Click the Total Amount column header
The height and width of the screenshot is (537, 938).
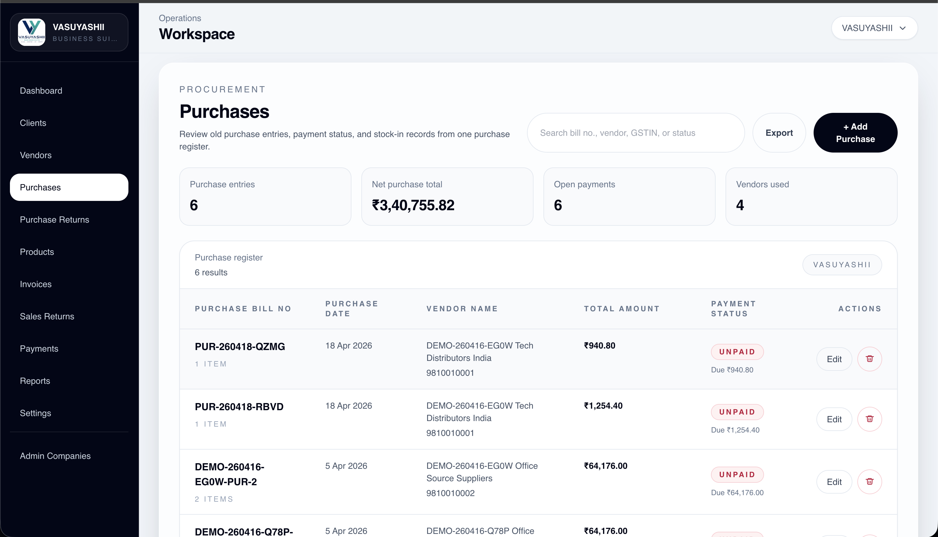coord(622,309)
